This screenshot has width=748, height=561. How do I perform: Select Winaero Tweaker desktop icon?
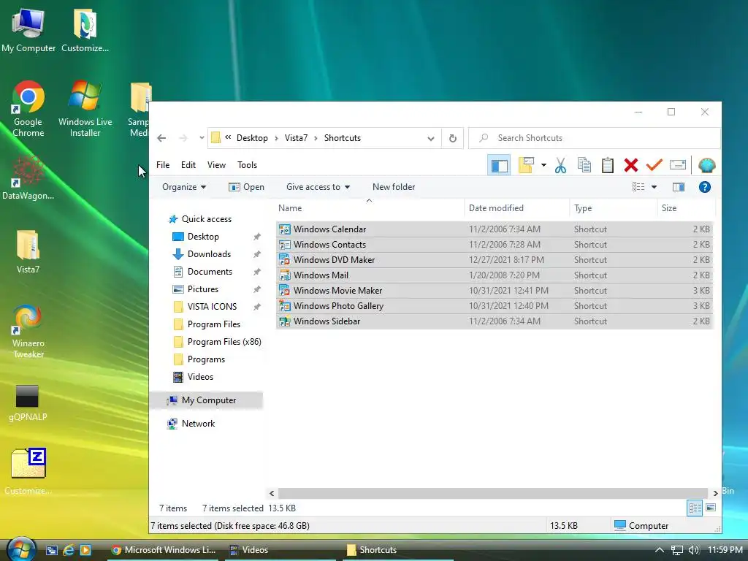[28, 332]
